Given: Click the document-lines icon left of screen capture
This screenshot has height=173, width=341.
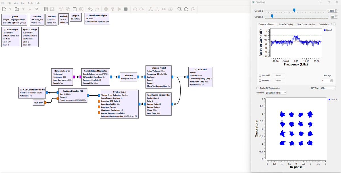Looking at the screenshot, I should pyautogui.click(x=46, y=9).
